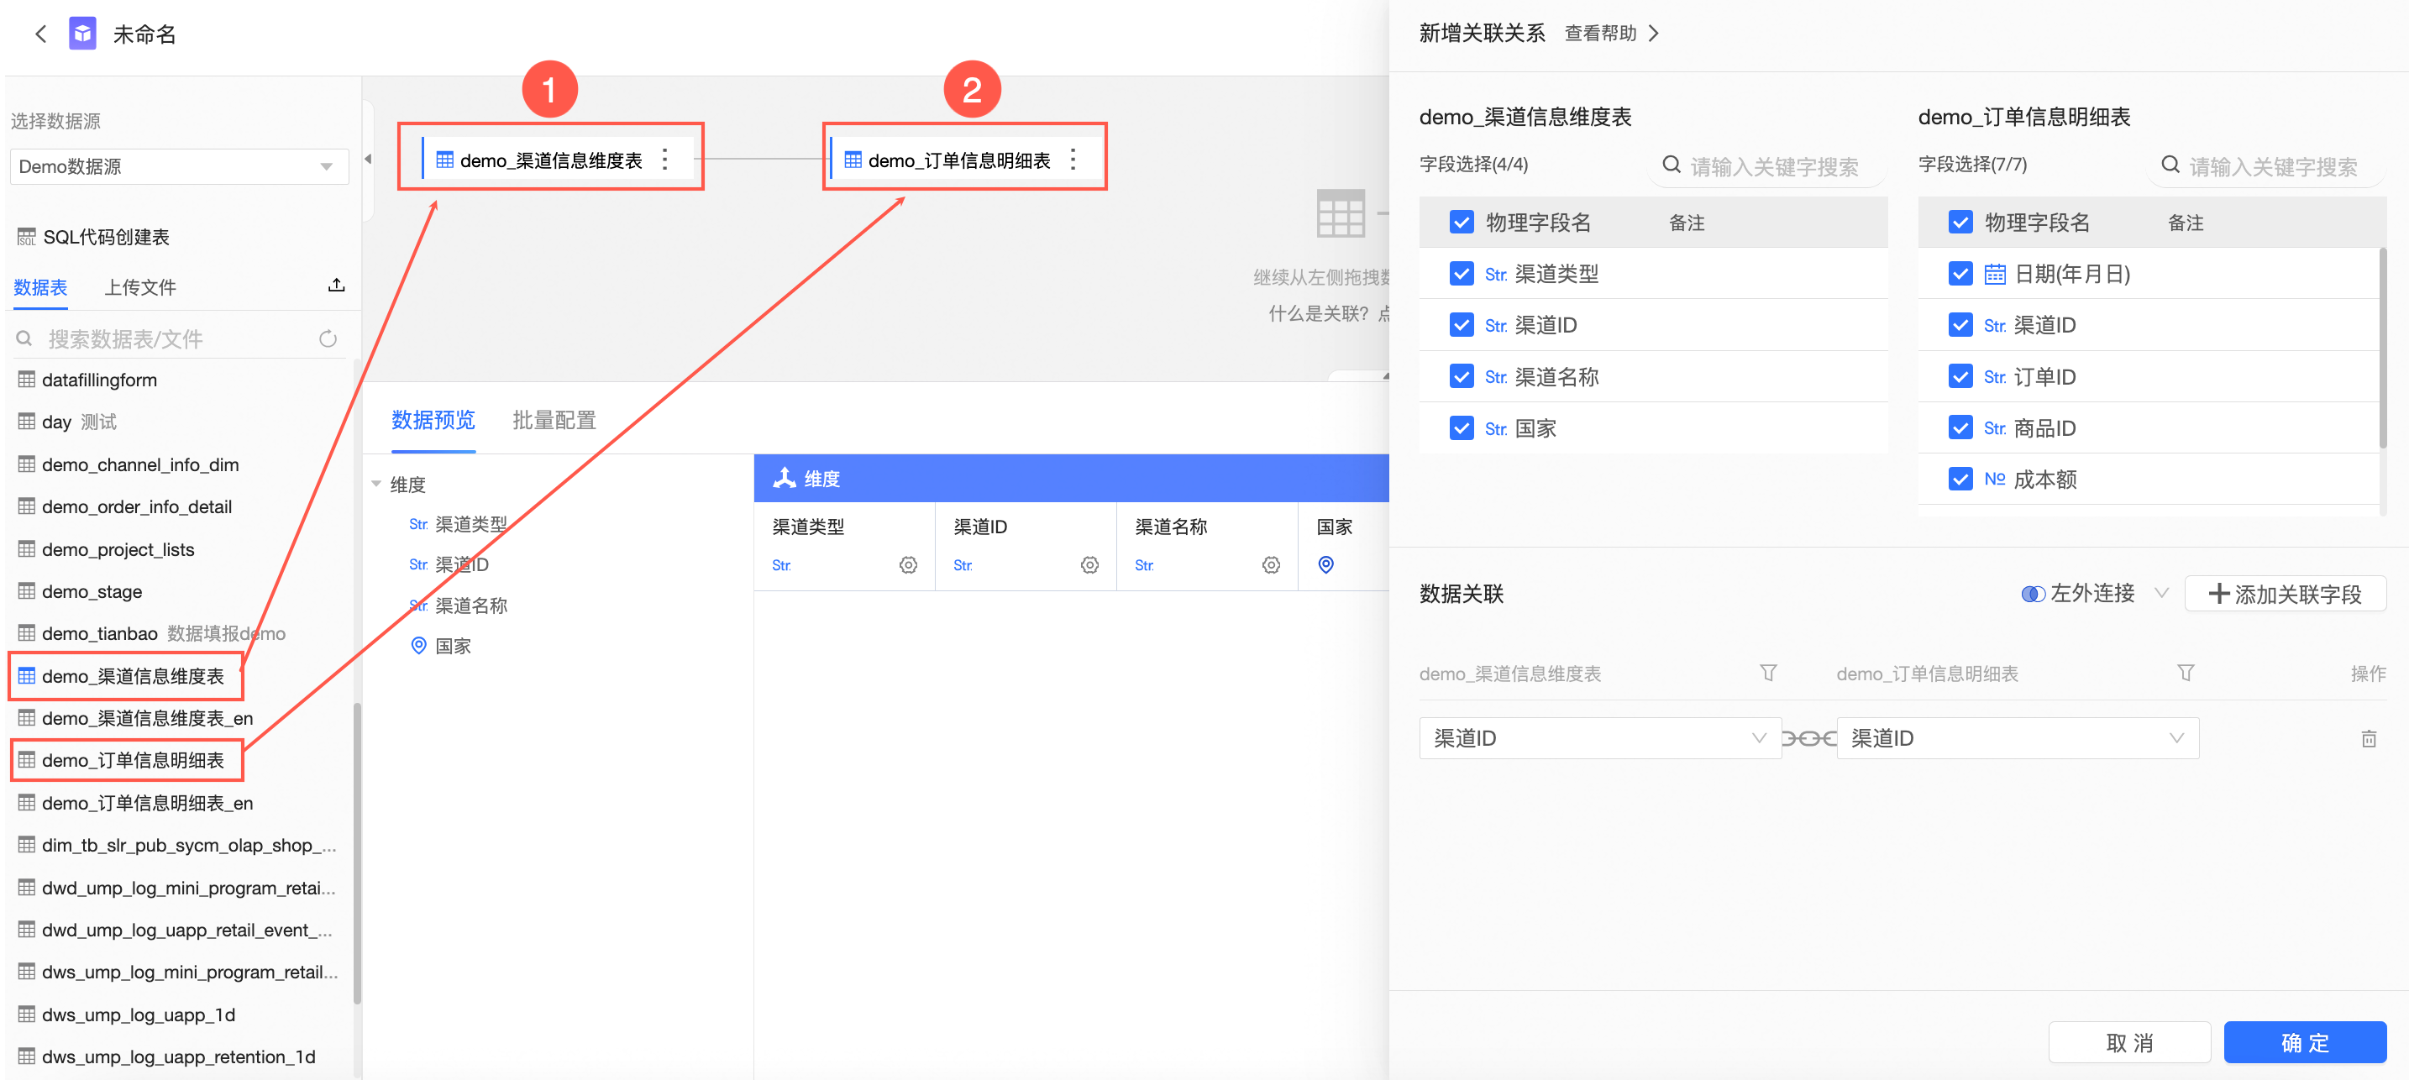2409x1080 pixels.
Task: Open the 左外连接 join type dropdown
Action: coord(2094,594)
